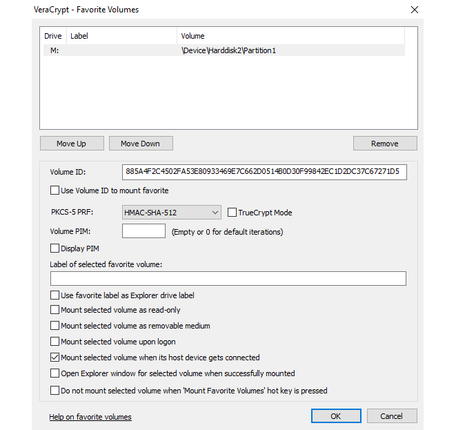
Task: Focus the favorite volume label text field
Action: click(x=228, y=279)
